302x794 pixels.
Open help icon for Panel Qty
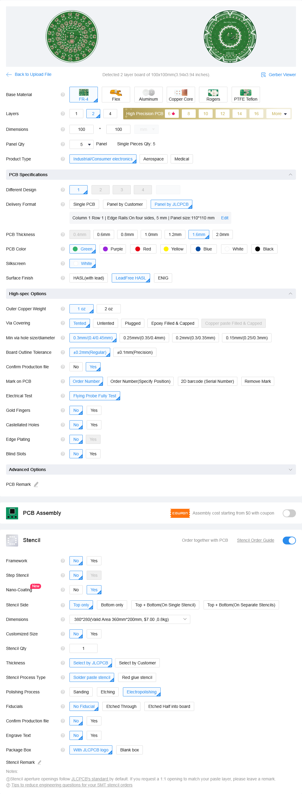(63, 144)
